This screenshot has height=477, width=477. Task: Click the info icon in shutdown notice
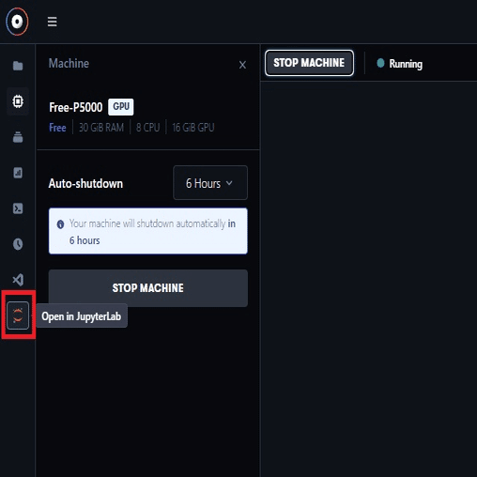pos(60,224)
